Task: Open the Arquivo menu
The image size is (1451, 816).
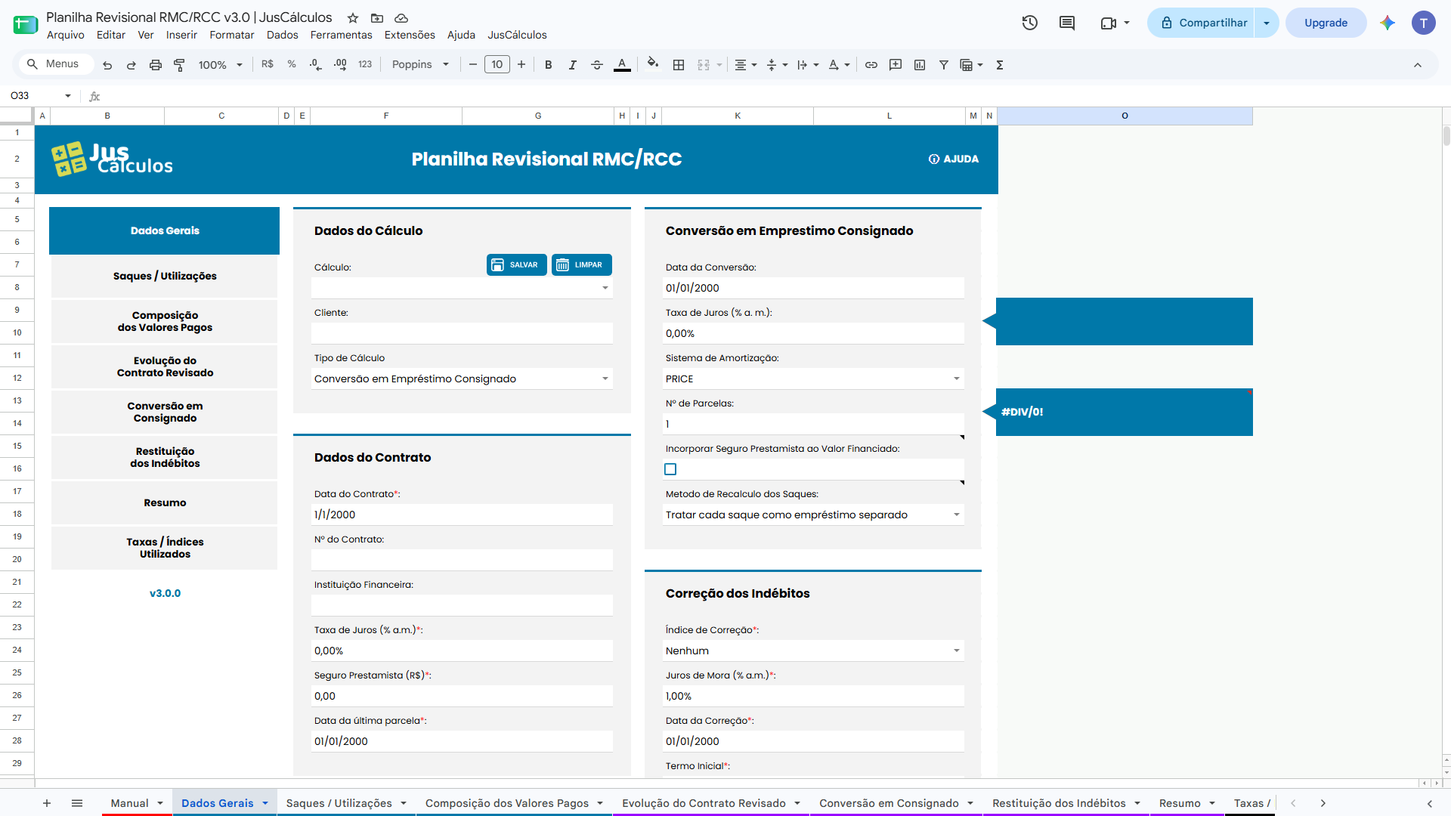Action: (66, 35)
